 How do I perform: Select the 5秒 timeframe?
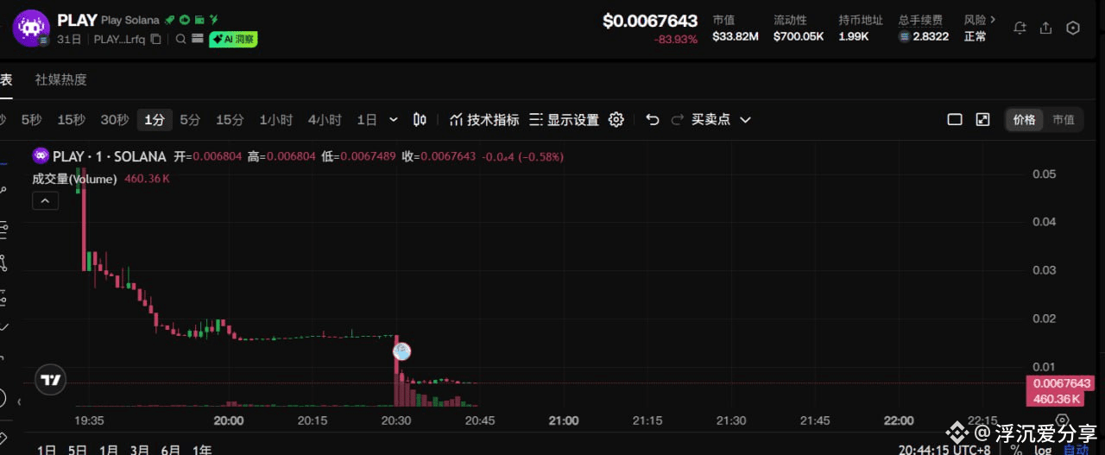pos(31,120)
